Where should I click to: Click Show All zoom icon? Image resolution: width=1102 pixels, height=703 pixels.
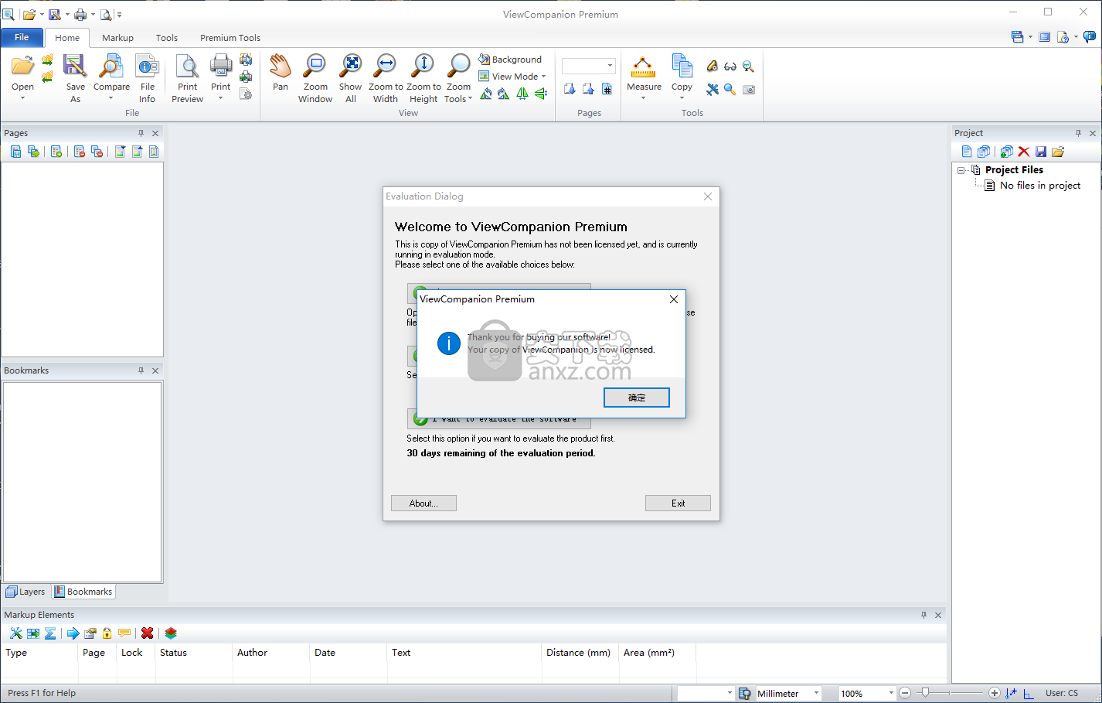tap(351, 78)
